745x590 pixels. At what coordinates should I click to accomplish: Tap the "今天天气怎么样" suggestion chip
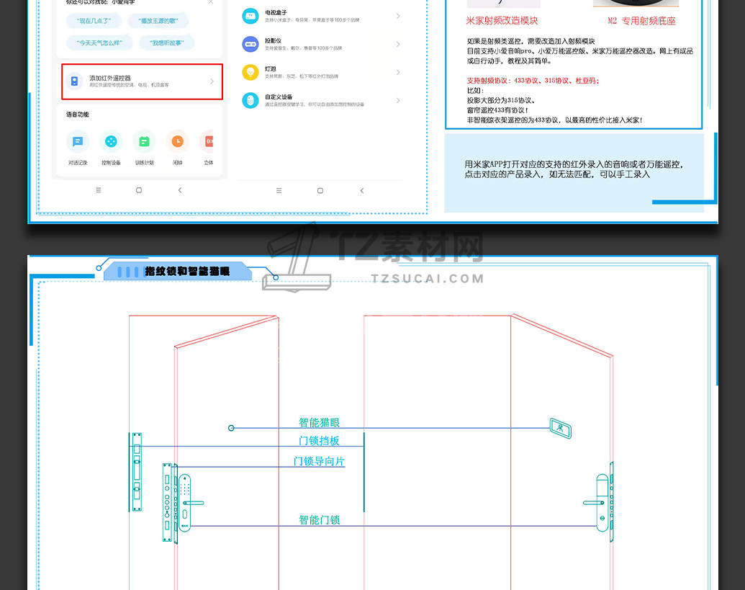(x=99, y=43)
